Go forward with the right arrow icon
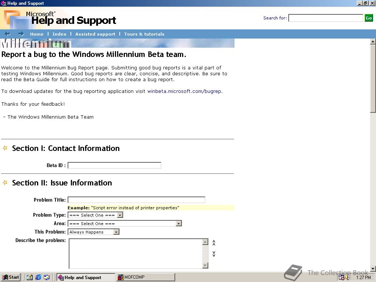376x282 pixels. tap(21, 34)
